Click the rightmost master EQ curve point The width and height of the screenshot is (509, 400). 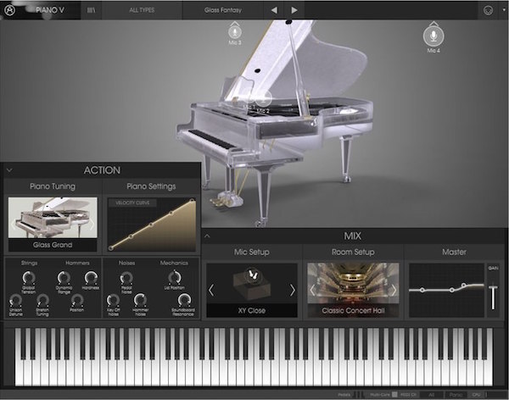pyautogui.click(x=464, y=285)
